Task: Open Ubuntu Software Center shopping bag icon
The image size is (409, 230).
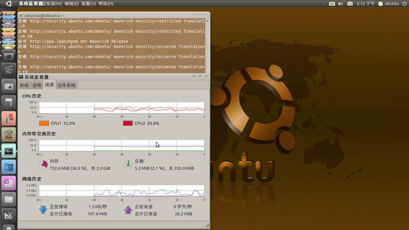Action: (9, 135)
